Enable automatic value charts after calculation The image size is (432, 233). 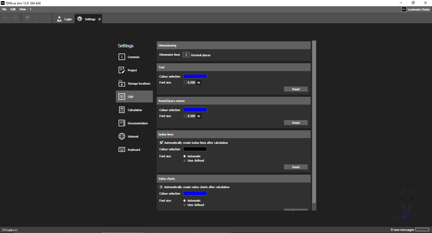(161, 187)
